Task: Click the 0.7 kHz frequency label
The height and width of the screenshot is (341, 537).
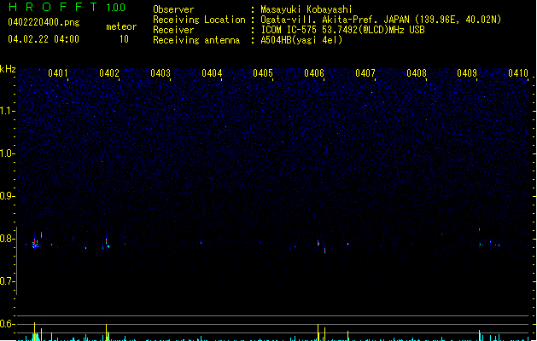Action: tap(8, 281)
